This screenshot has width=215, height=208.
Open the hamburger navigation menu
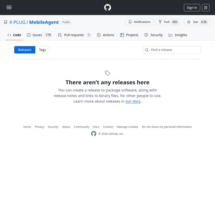coord(9,7)
